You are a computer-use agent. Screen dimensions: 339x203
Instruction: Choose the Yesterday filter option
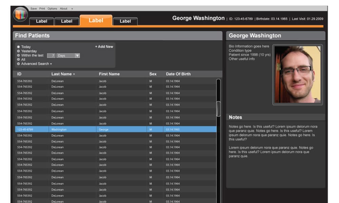click(18, 51)
